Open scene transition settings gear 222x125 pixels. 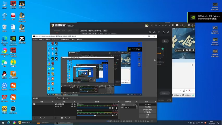136,105
